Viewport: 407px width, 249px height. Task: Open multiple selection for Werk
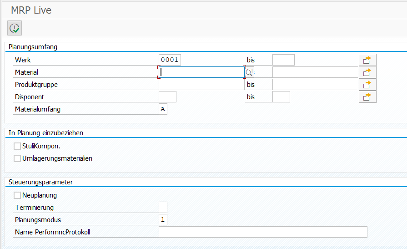(x=367, y=60)
